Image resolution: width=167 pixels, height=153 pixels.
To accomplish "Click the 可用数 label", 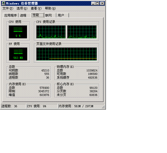I will coord(61,74).
